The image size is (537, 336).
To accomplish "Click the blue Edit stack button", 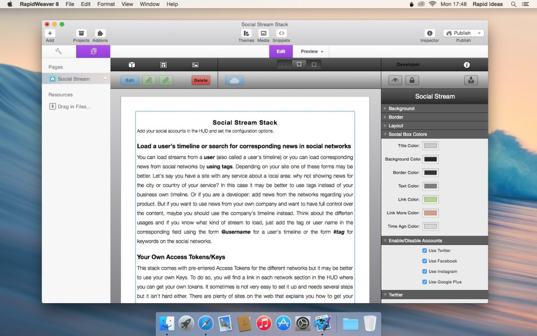I will (130, 80).
